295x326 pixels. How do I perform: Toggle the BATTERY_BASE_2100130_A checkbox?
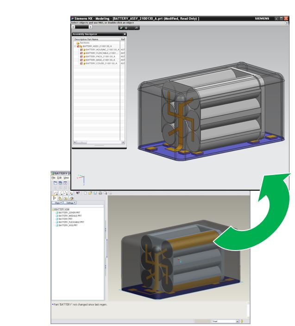point(82,60)
